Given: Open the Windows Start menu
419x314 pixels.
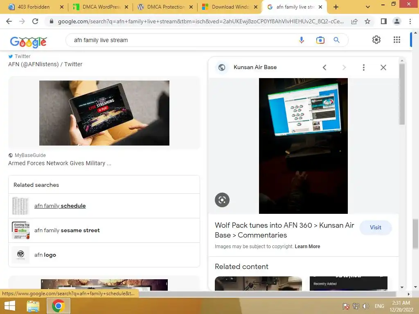Looking at the screenshot, I should [10, 306].
